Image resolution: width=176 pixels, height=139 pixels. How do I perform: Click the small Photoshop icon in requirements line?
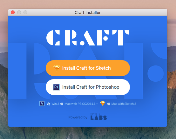pyautogui.click(x=42, y=104)
